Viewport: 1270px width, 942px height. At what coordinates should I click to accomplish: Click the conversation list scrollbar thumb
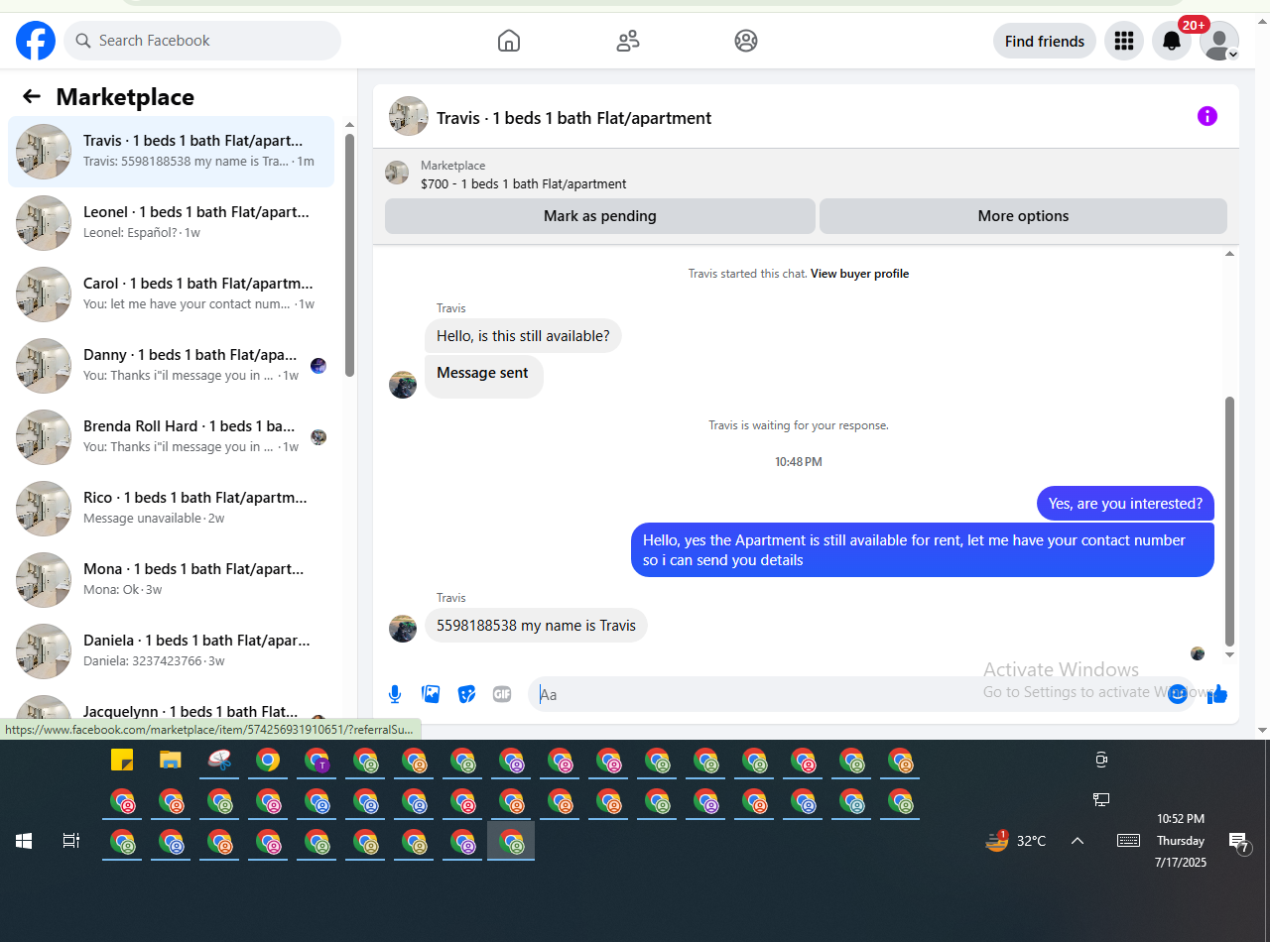point(349,255)
